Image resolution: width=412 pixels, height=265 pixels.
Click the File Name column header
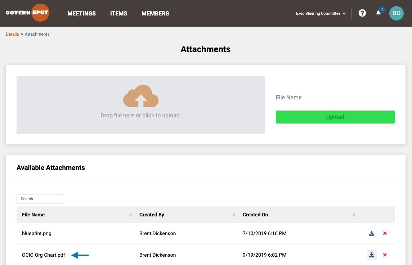click(33, 215)
